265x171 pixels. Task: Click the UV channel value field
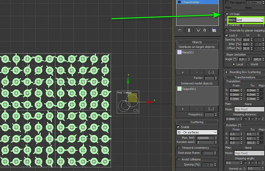point(252,25)
